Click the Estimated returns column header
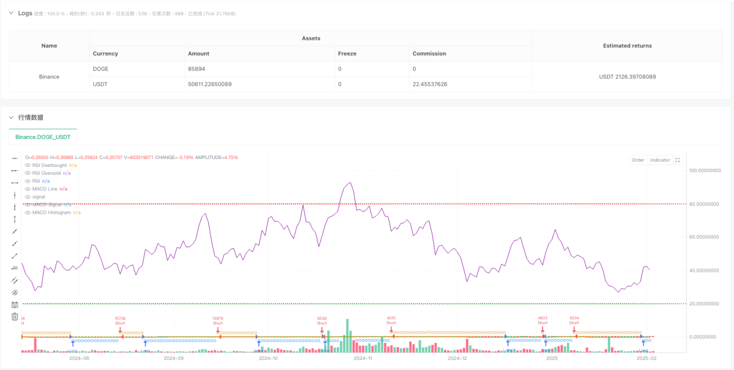This screenshot has height=370, width=734. (x=627, y=46)
